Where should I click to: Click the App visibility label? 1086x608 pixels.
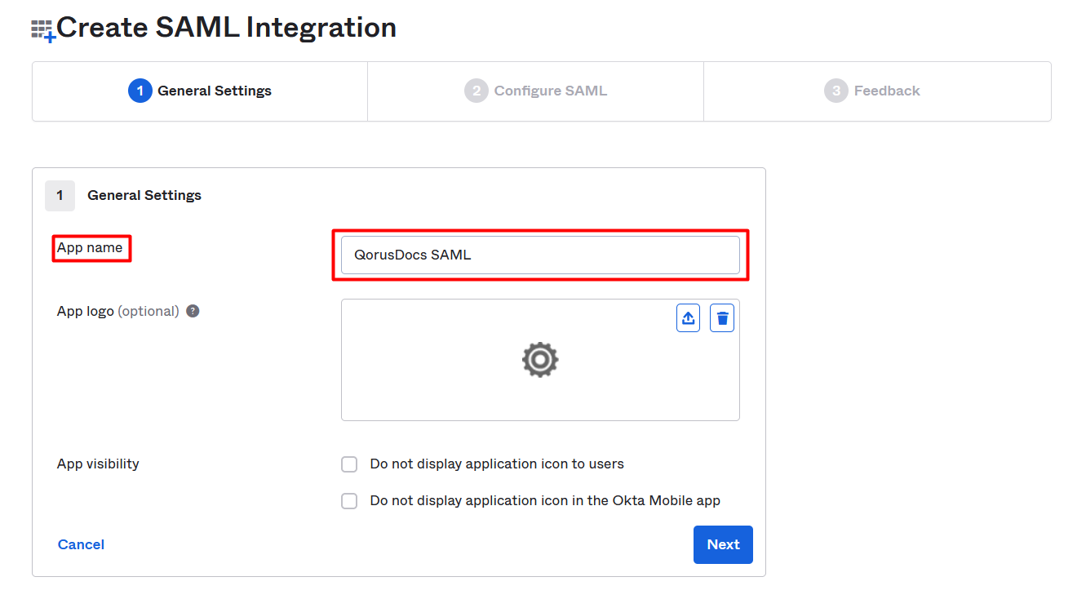click(98, 464)
